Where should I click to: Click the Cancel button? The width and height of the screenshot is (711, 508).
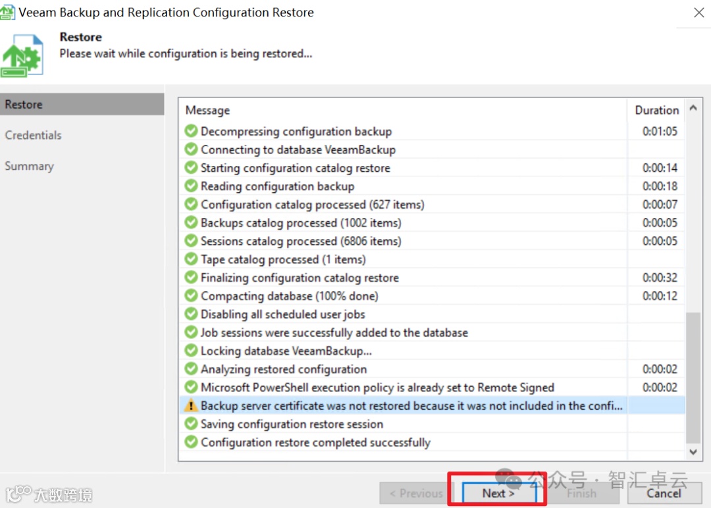(664, 493)
